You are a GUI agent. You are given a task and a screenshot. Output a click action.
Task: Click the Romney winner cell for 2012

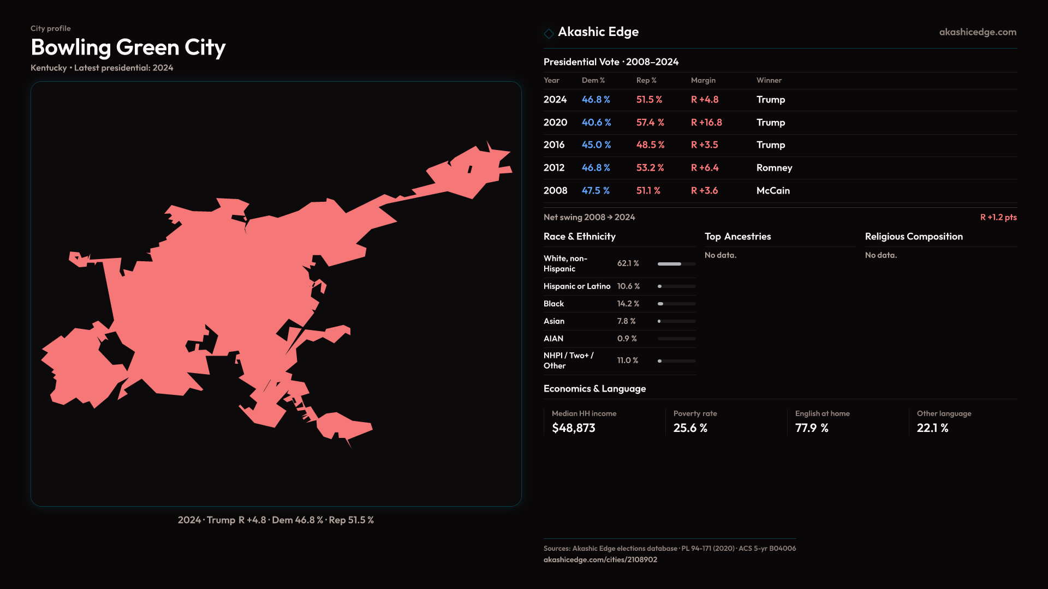(x=773, y=168)
